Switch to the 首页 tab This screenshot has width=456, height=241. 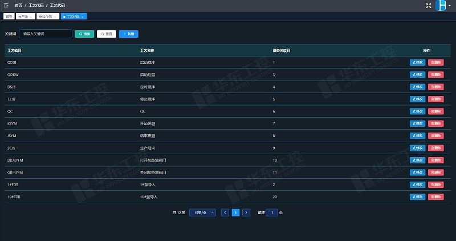(x=9, y=17)
